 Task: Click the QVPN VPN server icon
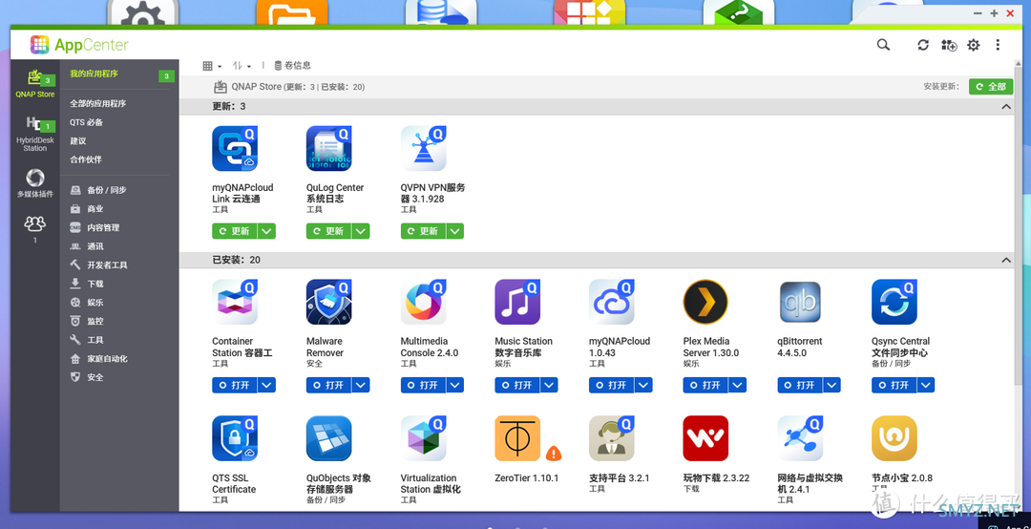[424, 149]
